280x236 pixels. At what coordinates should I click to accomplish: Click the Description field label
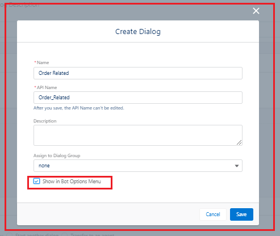point(45,121)
